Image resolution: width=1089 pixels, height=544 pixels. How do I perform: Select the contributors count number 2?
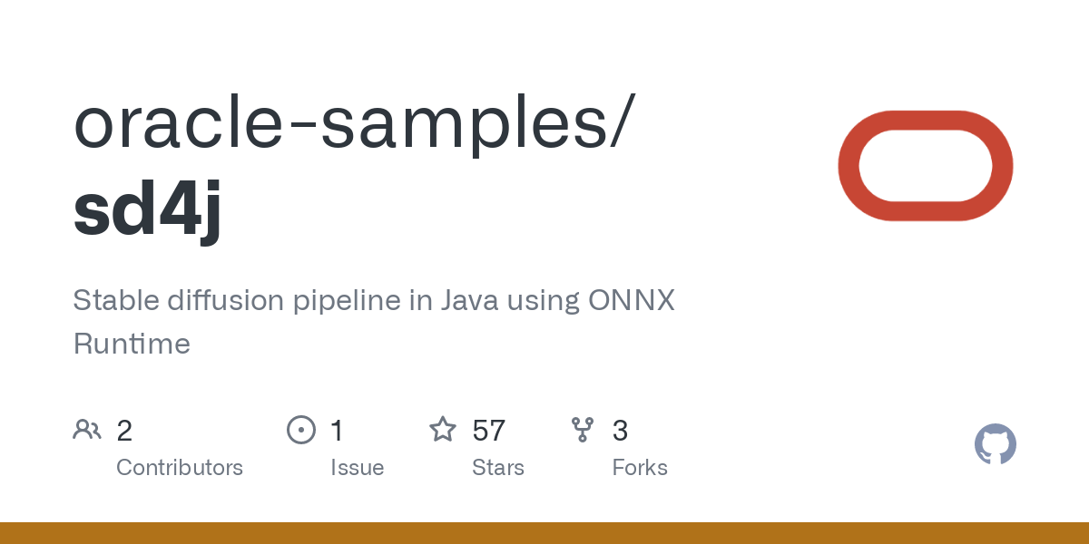(124, 431)
